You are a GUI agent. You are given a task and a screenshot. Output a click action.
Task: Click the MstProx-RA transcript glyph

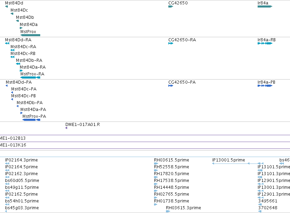point(30,77)
